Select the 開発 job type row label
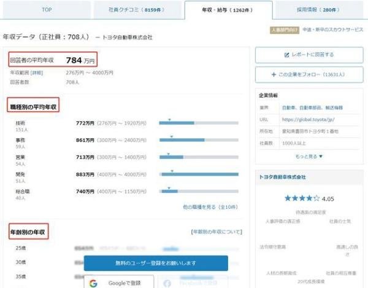 pyautogui.click(x=20, y=174)
